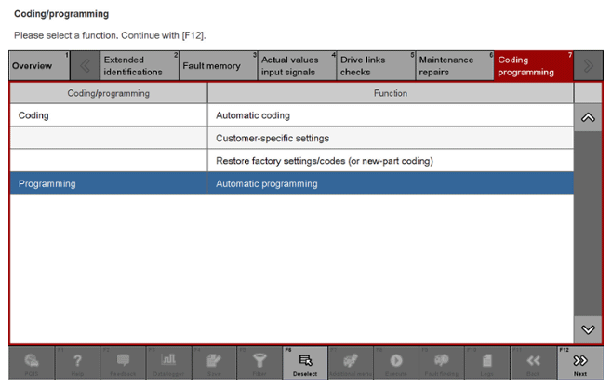Click the Feedback speech bubble icon
The height and width of the screenshot is (388, 612).
click(124, 363)
